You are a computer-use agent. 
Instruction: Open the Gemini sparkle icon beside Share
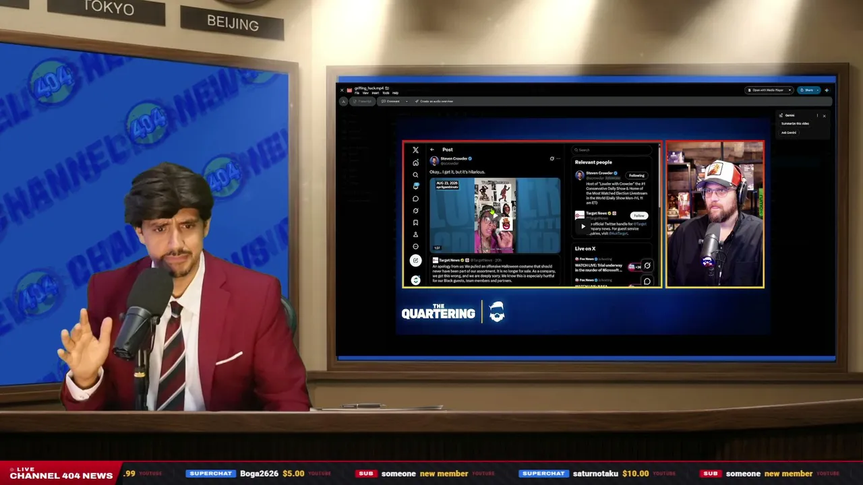click(827, 90)
